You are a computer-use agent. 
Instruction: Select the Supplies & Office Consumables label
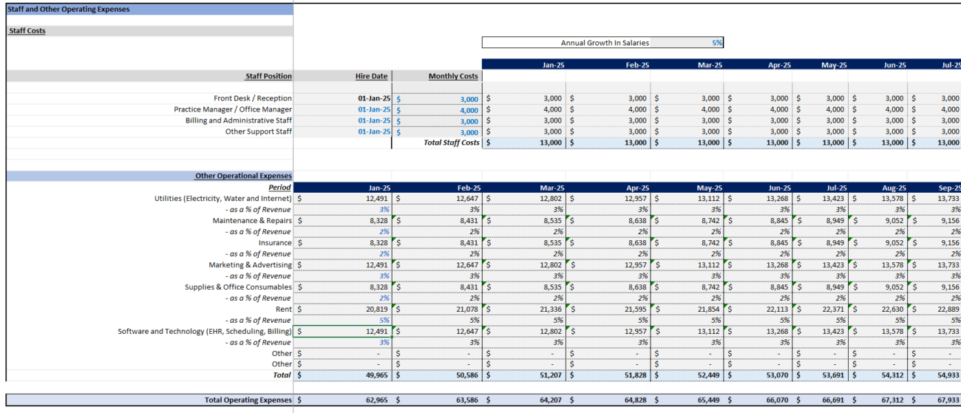pyautogui.click(x=238, y=287)
